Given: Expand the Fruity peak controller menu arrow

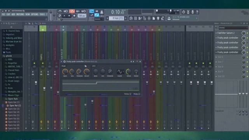Looking at the screenshot, I should pos(61,61).
